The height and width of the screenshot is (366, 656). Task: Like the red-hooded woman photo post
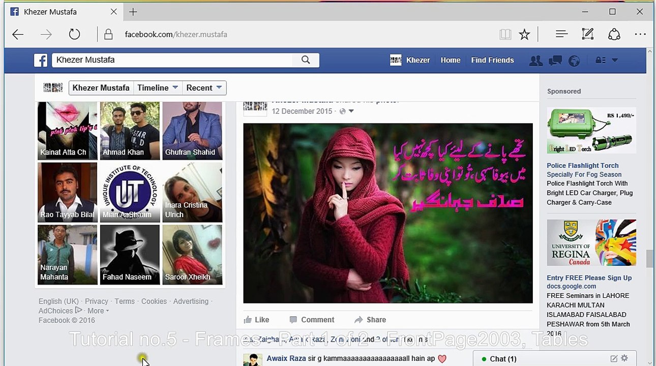257,320
